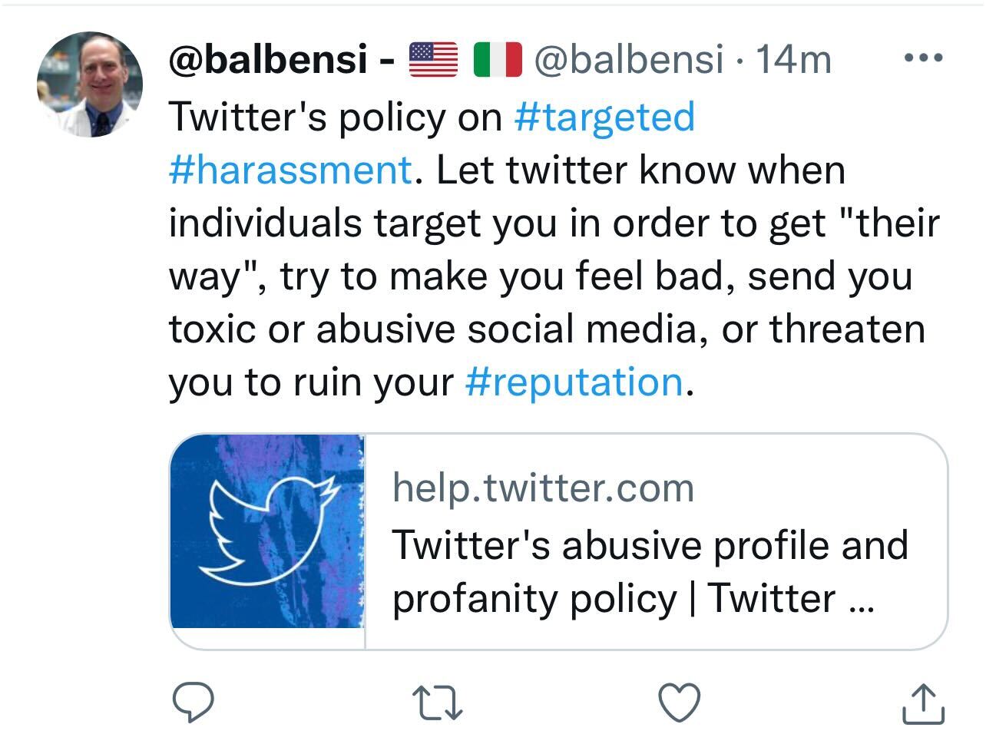This screenshot has width=986, height=754.
Task: Open the #harassment hashtag
Action: [290, 170]
